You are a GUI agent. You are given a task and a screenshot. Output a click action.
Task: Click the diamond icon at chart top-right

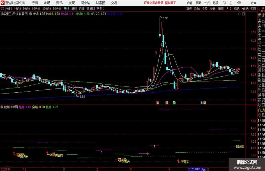239,14
